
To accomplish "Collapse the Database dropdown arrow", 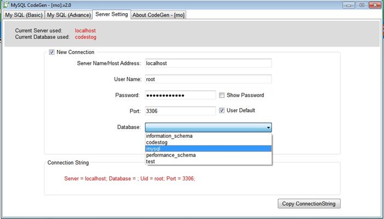I will point(268,127).
